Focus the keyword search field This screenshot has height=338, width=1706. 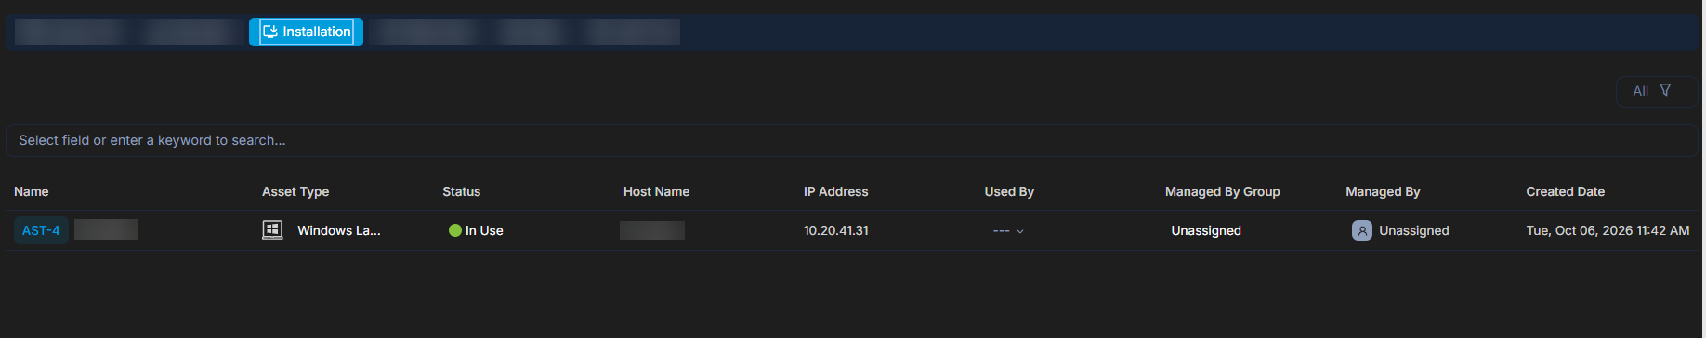click(852, 140)
